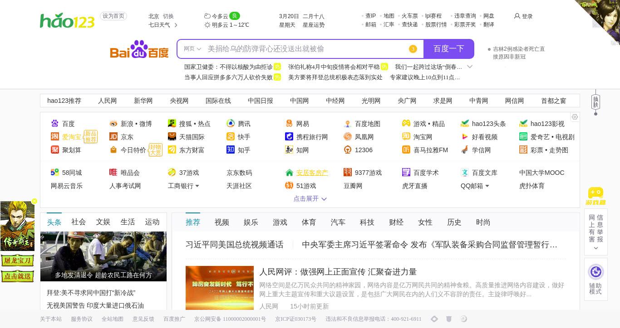This screenshot has width=620, height=328.
Task: Close the floating game advertisement
Action: click(34, 201)
